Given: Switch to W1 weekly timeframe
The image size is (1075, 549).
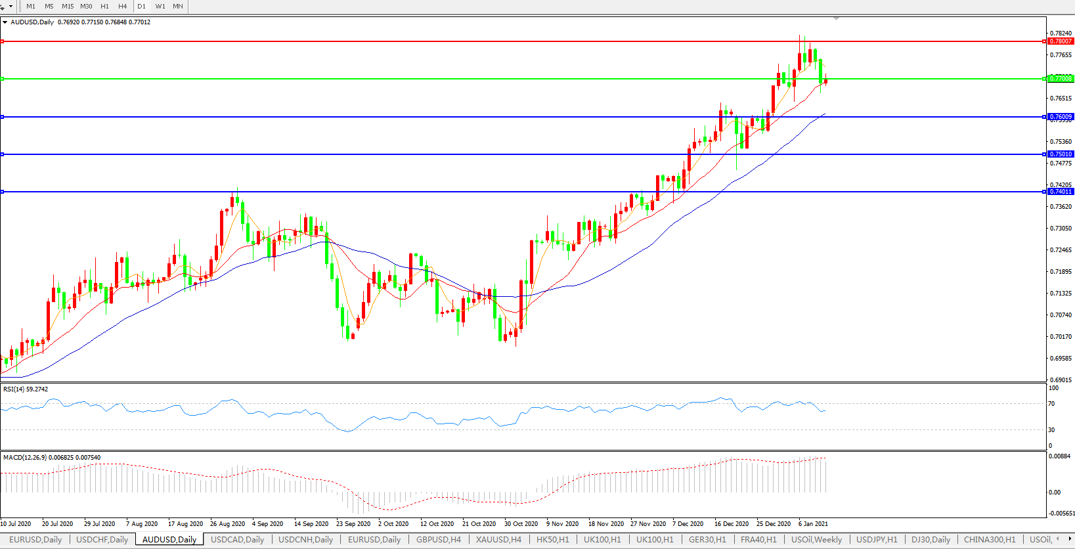Looking at the screenshot, I should pyautogui.click(x=160, y=6).
